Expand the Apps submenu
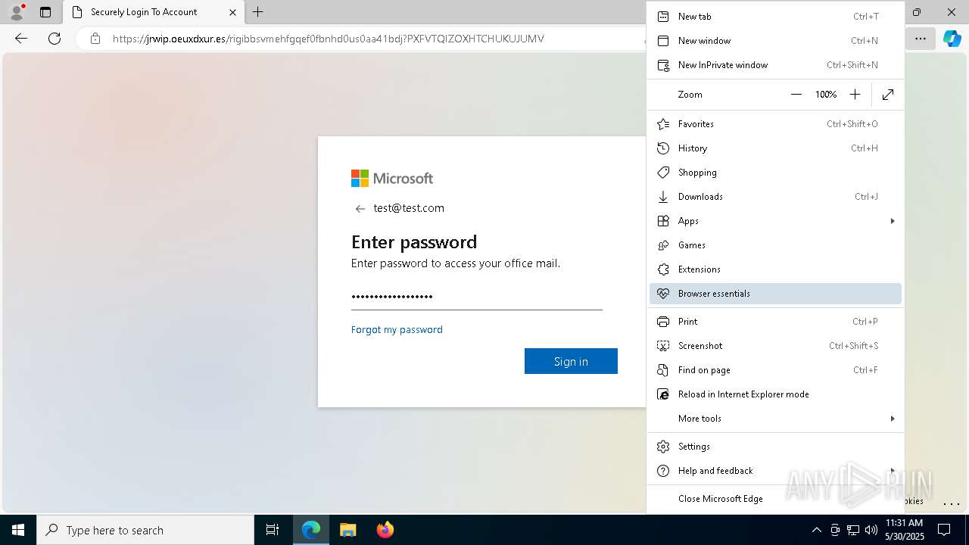This screenshot has width=969, height=545. (775, 221)
